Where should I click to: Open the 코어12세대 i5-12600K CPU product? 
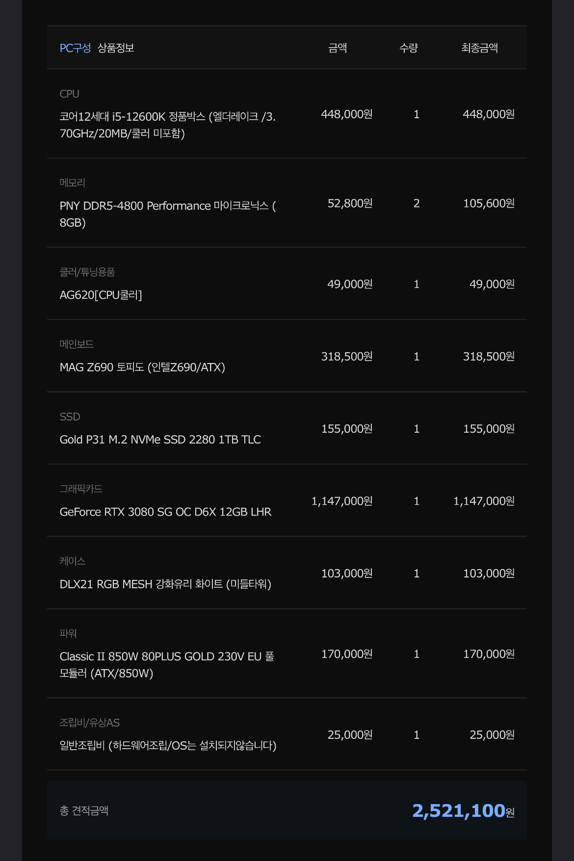pyautogui.click(x=168, y=125)
